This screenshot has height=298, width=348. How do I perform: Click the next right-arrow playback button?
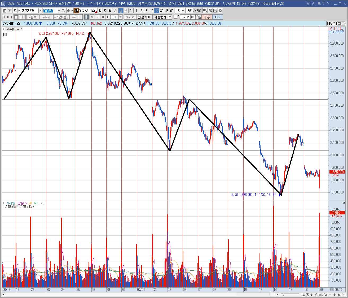coord(108,17)
